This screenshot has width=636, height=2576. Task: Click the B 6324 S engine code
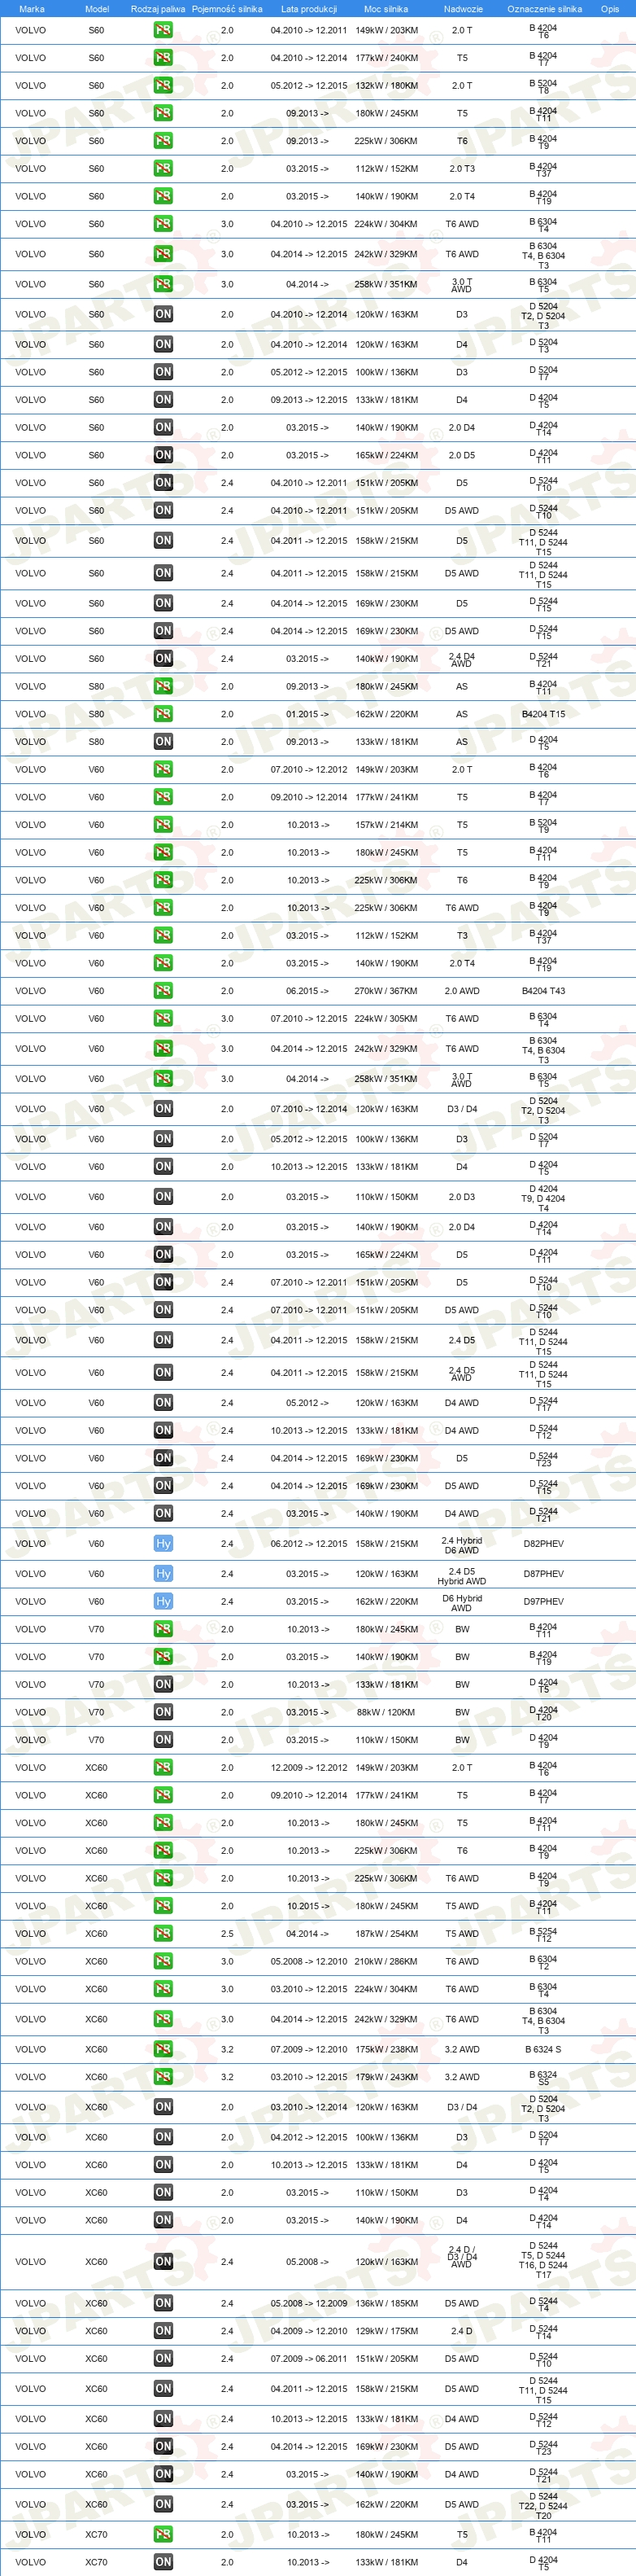coord(543,2050)
